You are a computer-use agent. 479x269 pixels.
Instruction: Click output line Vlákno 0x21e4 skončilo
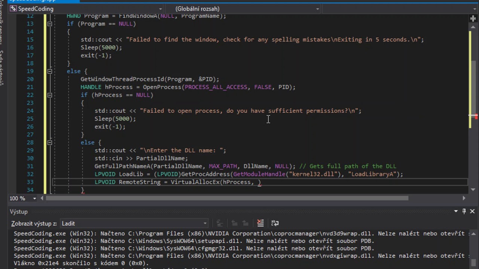pos(81,263)
